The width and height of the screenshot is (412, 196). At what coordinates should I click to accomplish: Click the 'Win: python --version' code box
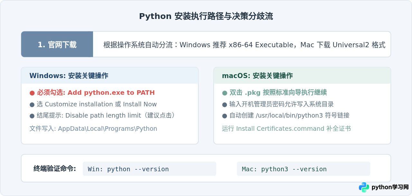click(x=149, y=169)
